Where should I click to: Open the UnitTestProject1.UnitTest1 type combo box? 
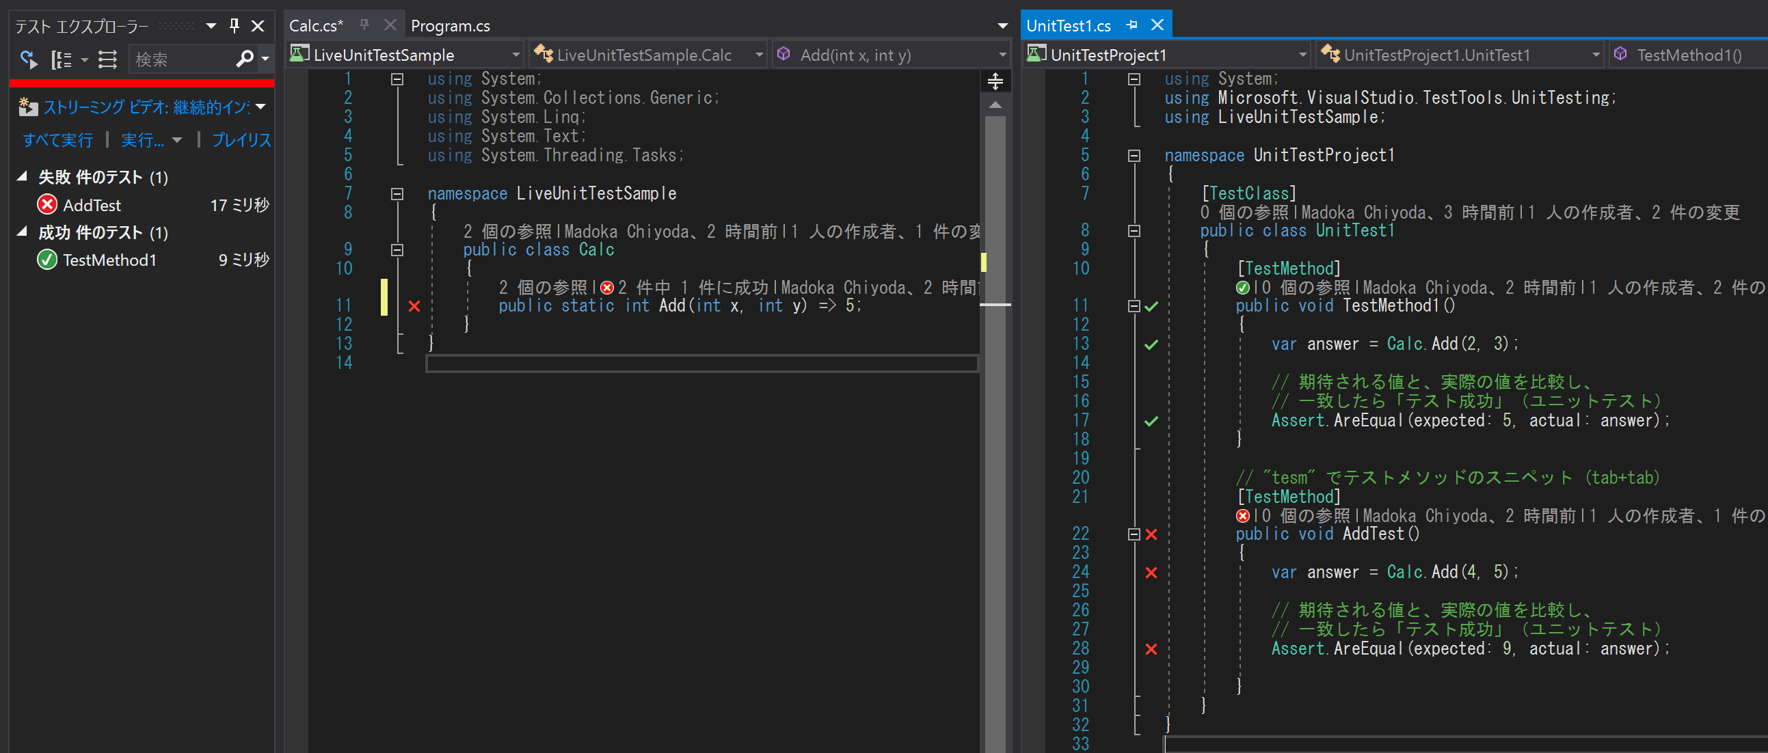pos(1459,54)
